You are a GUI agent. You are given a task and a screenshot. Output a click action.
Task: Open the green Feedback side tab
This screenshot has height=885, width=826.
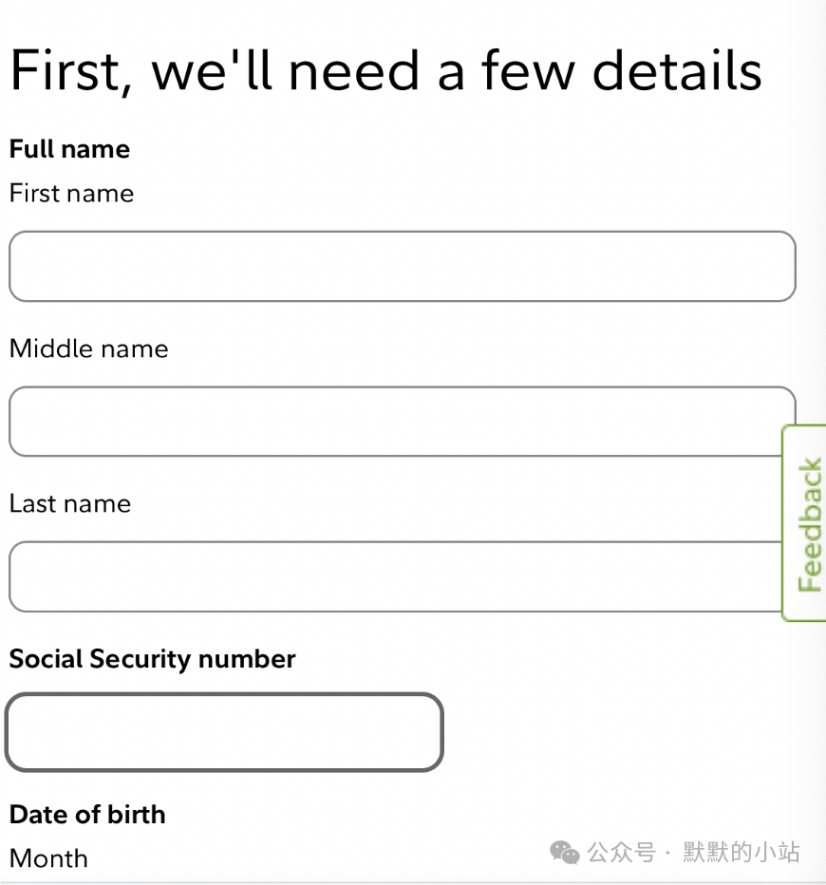(804, 523)
